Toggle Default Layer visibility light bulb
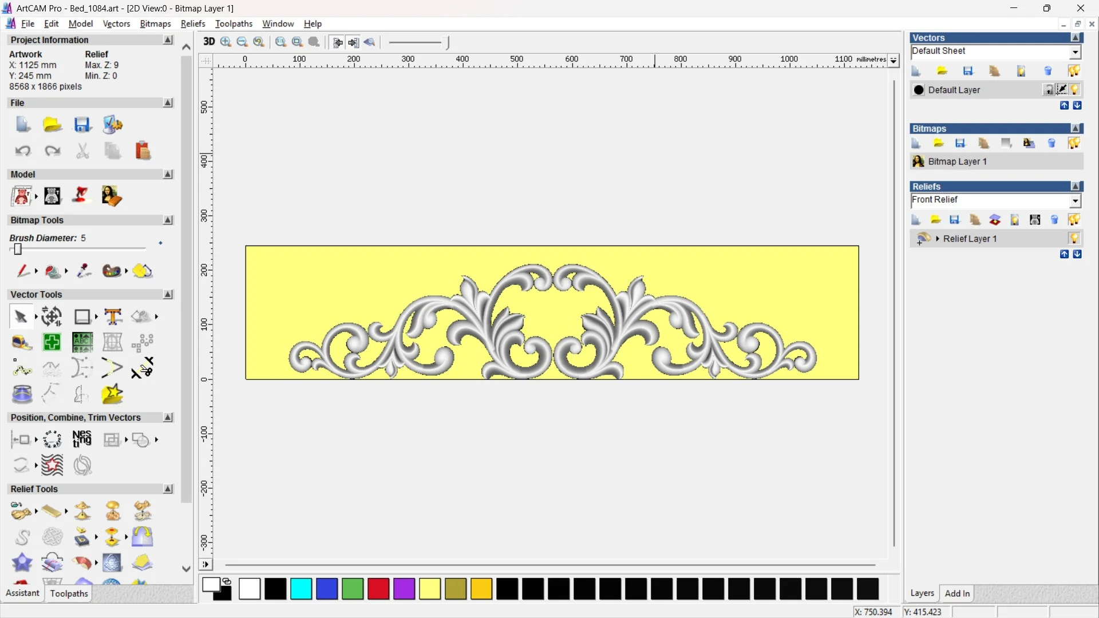1099x618 pixels. (x=1075, y=90)
